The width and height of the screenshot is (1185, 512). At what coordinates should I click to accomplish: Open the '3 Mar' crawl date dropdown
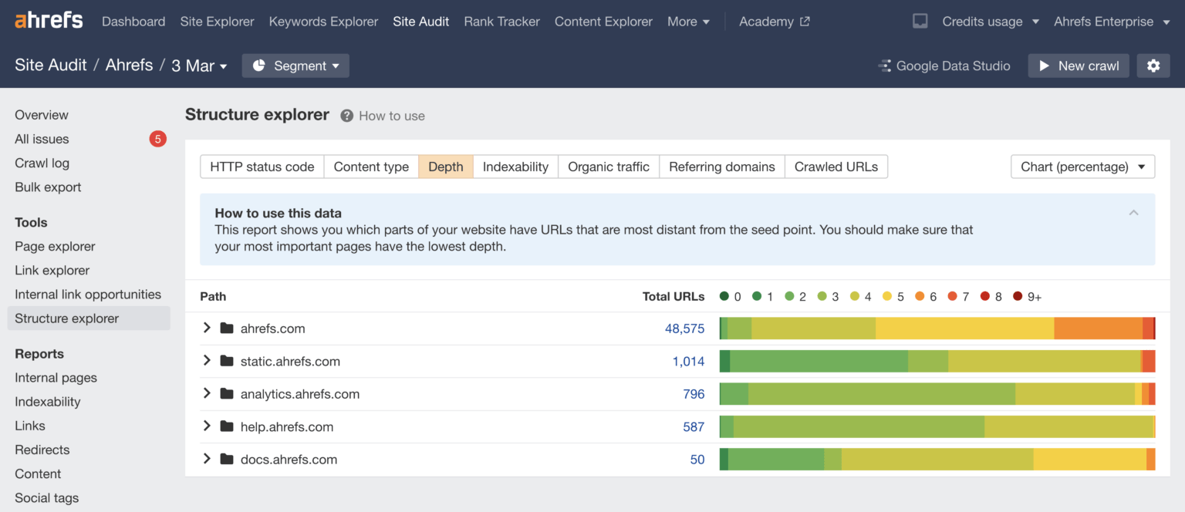[199, 66]
